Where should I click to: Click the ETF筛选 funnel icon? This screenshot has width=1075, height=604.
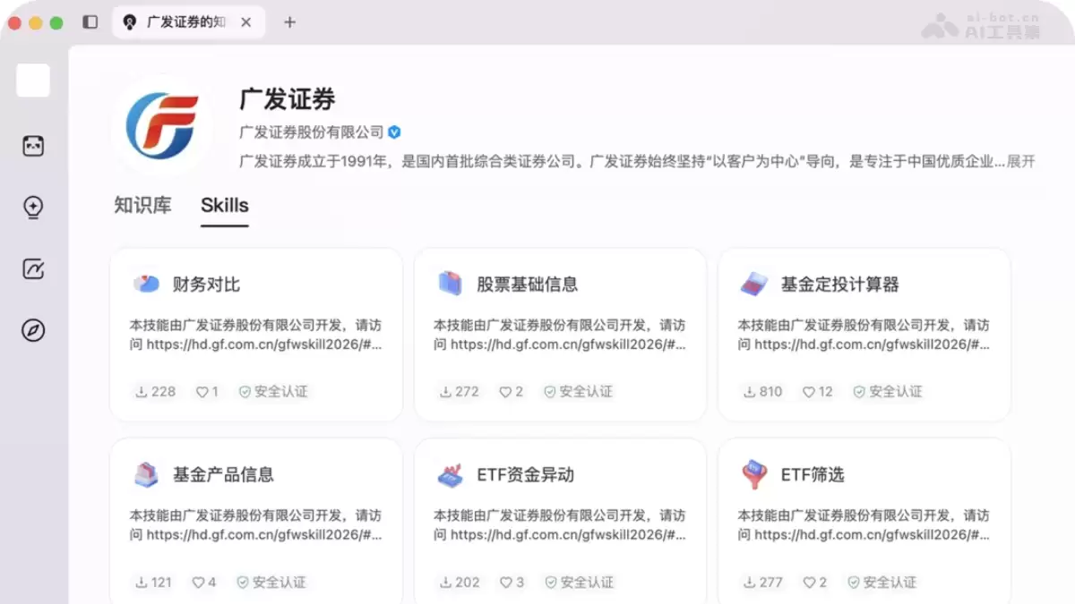(754, 474)
